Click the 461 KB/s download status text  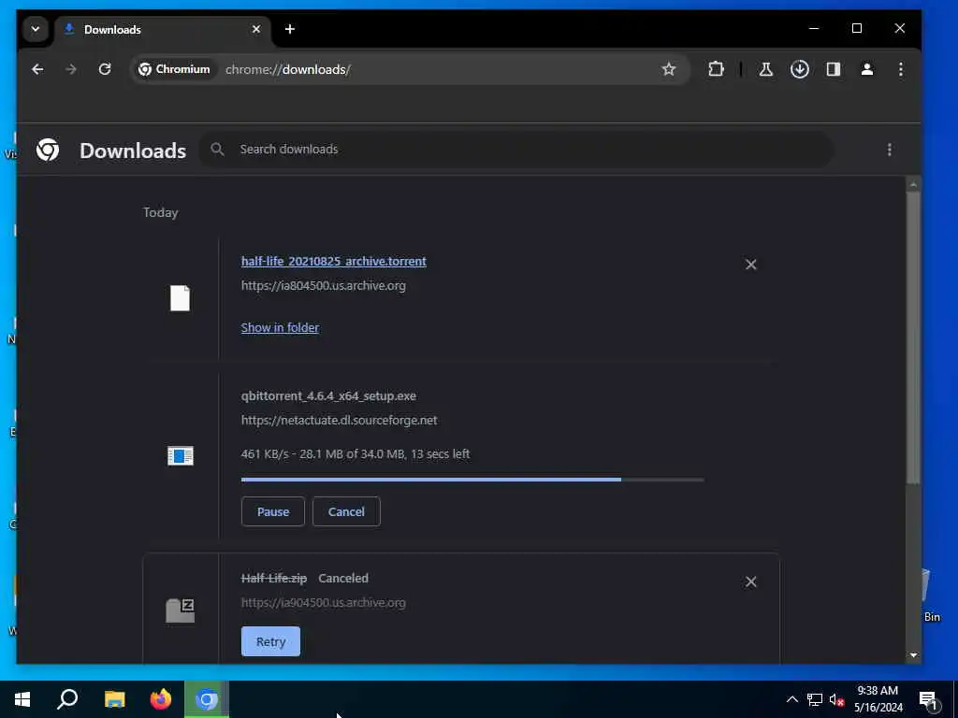[x=356, y=453]
